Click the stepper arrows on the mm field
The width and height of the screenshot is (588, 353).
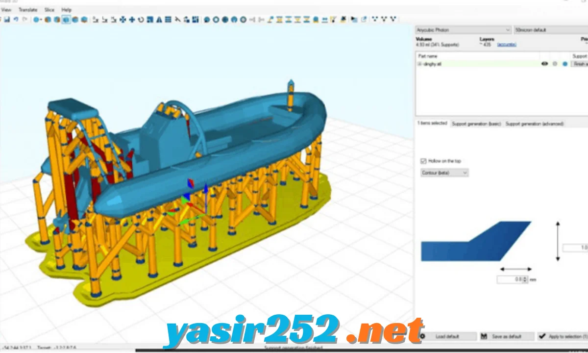[x=525, y=279]
